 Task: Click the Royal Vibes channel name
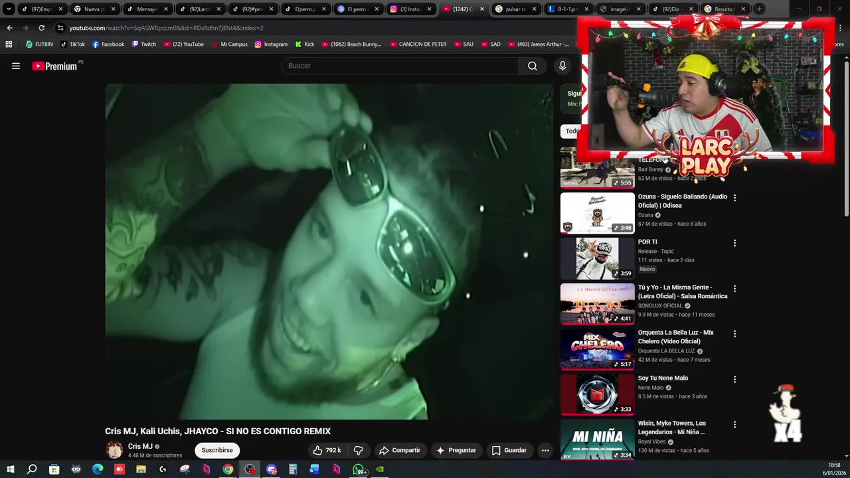pyautogui.click(x=652, y=441)
